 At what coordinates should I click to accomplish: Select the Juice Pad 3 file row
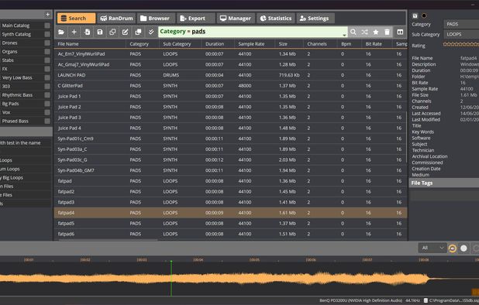pyautogui.click(x=231, y=118)
